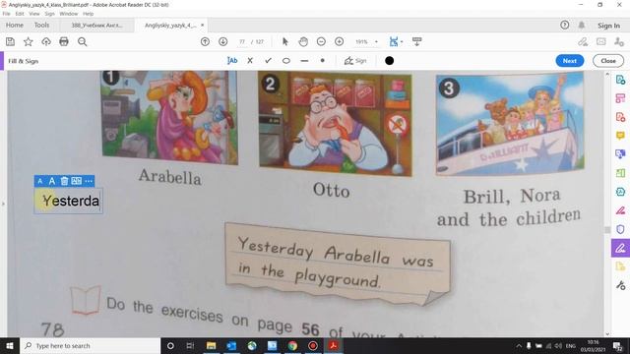Delete the text field with trash icon

point(64,181)
